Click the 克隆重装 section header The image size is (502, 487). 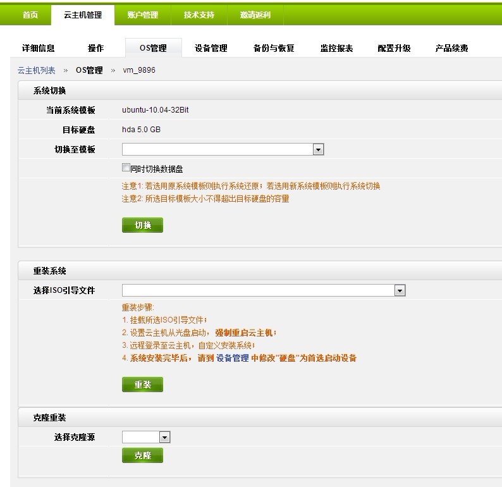tap(49, 417)
